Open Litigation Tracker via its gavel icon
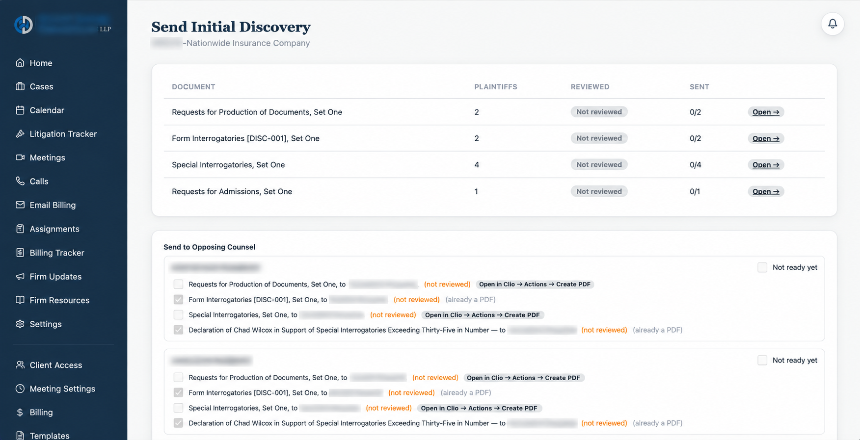This screenshot has width=860, height=440. 20,133
